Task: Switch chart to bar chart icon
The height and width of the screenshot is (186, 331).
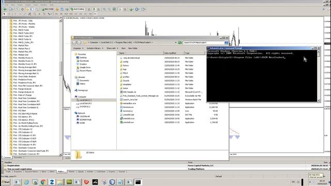Action: tap(89, 9)
